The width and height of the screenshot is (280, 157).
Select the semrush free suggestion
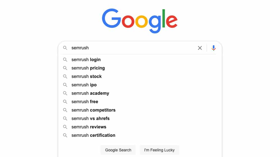[140, 101]
